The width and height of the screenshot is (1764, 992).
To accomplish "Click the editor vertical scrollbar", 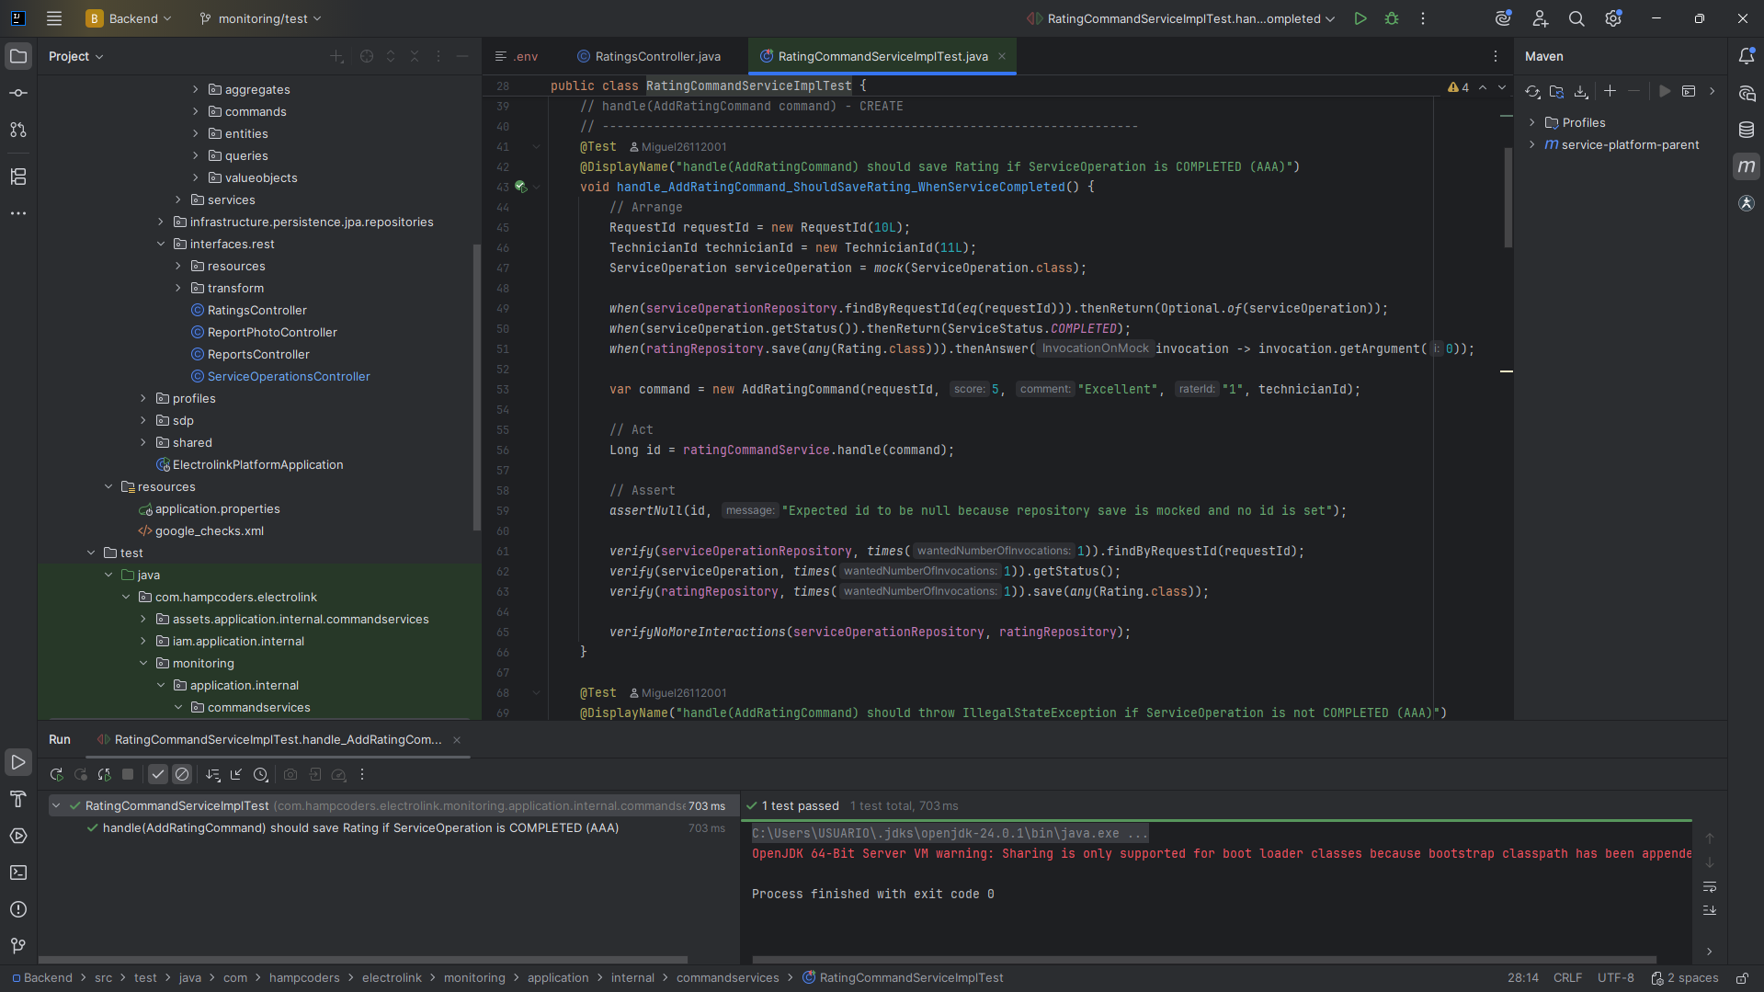I will coord(1508,198).
